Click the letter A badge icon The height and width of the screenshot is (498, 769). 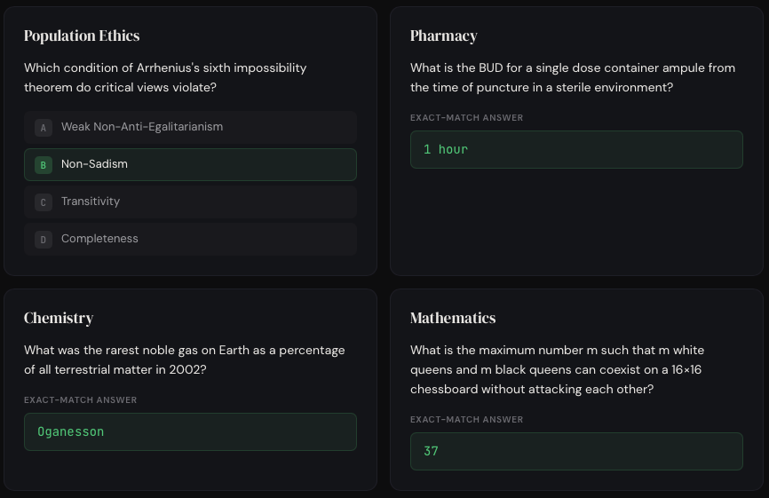pyautogui.click(x=44, y=128)
